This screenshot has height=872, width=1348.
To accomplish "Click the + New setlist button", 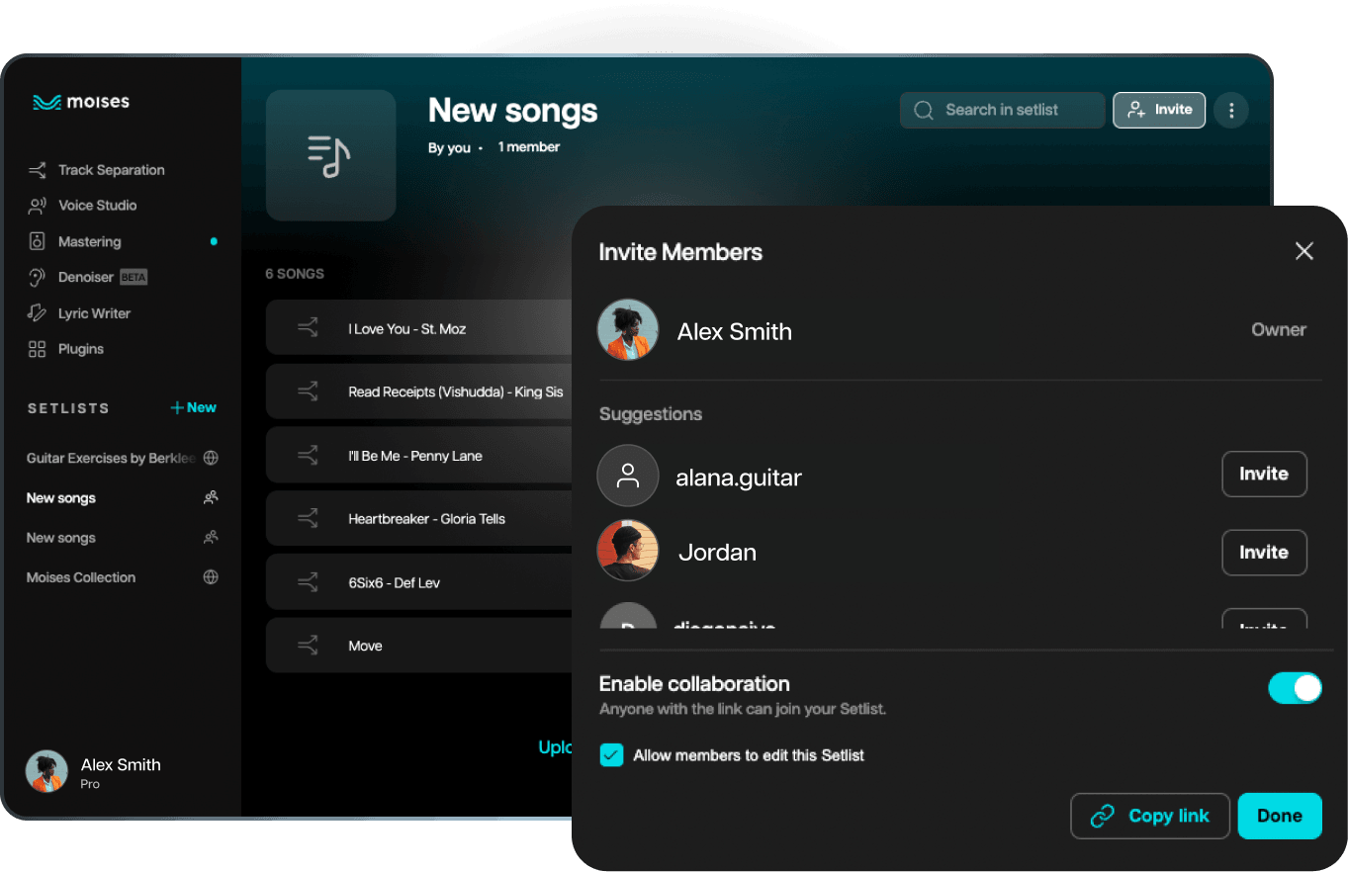I will pos(193,407).
